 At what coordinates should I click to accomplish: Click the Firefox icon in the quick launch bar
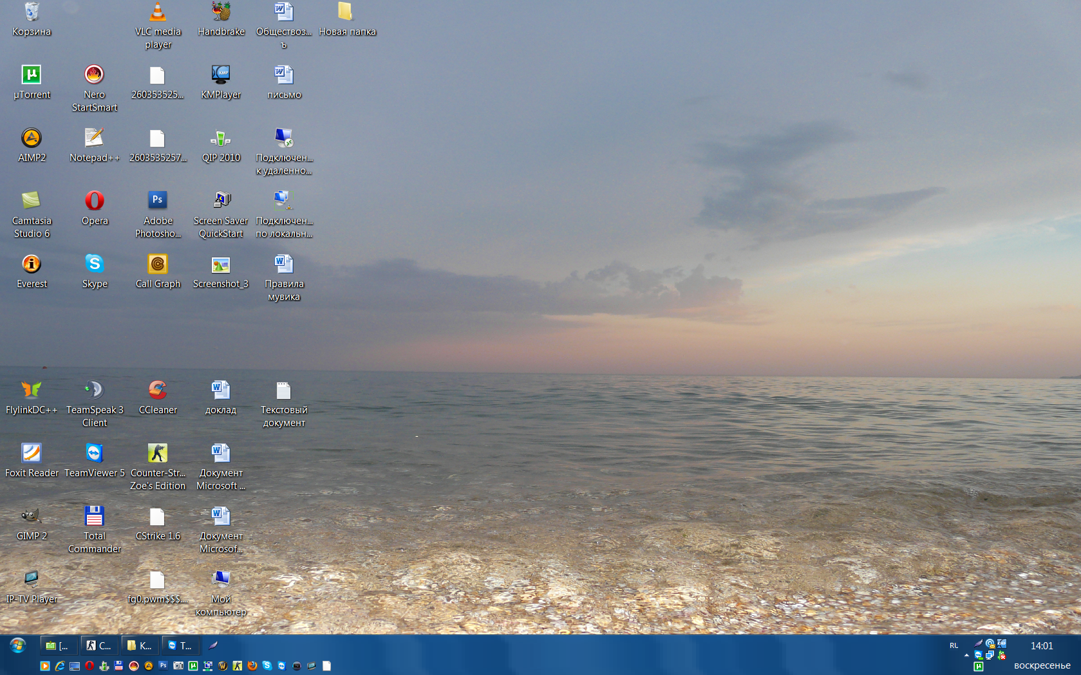coord(252,666)
